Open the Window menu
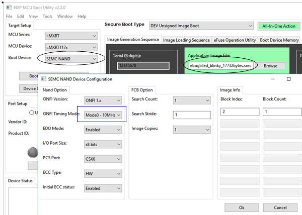 (65, 17)
